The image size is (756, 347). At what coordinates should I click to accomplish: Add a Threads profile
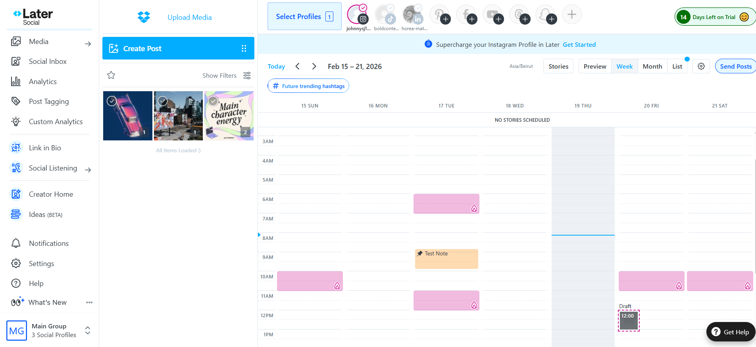pyautogui.click(x=519, y=15)
